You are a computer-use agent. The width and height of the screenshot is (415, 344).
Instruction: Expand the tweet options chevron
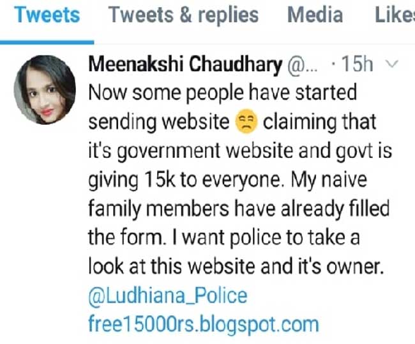(393, 65)
